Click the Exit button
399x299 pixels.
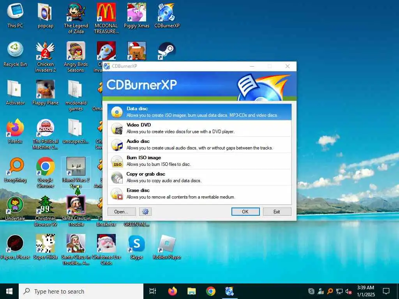[277, 211]
